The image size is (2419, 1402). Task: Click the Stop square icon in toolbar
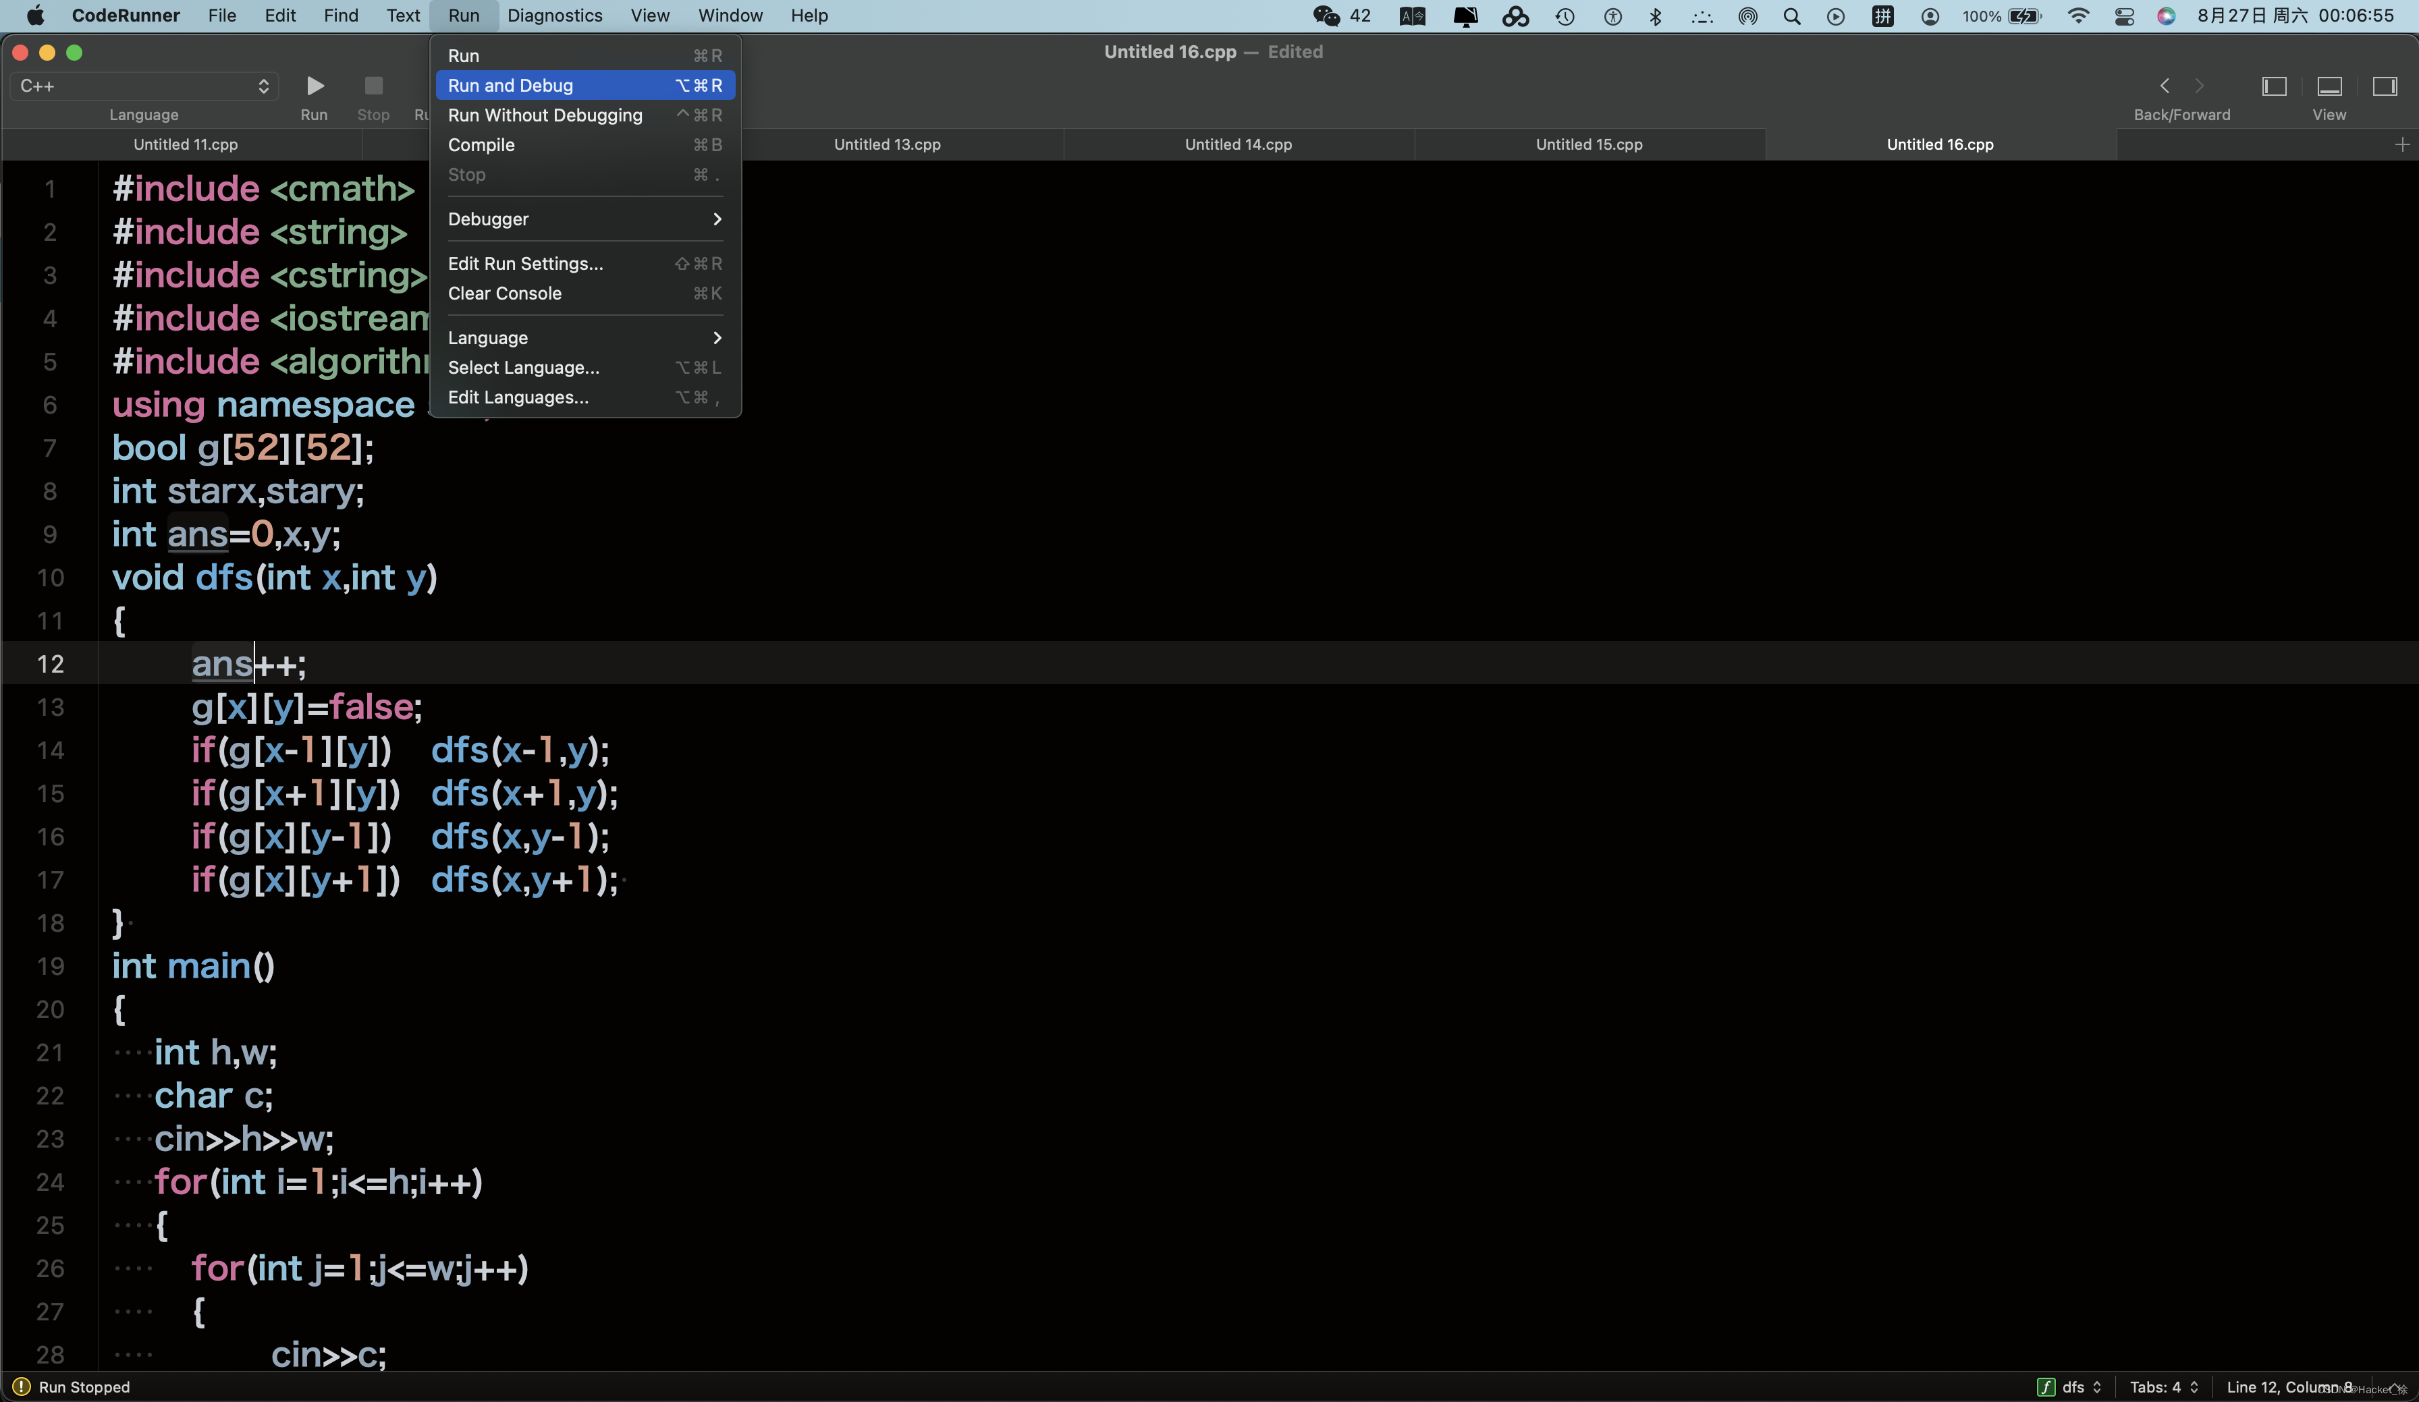373,86
